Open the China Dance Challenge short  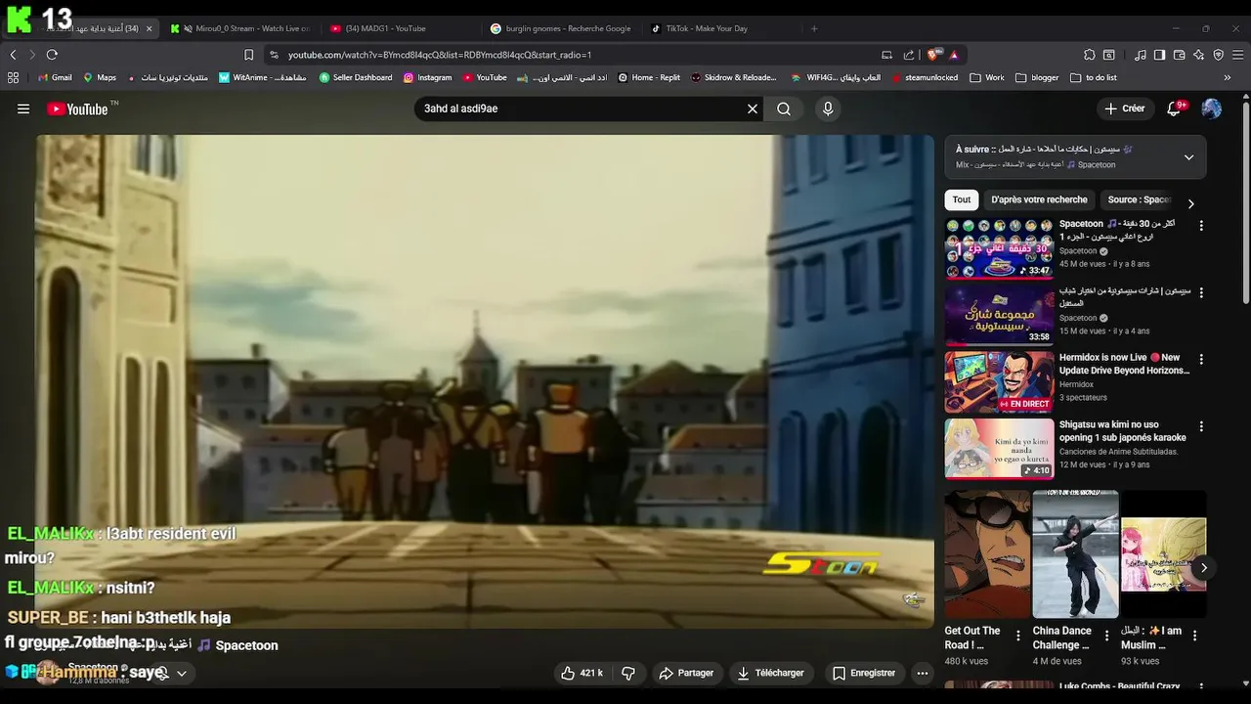(1075, 554)
